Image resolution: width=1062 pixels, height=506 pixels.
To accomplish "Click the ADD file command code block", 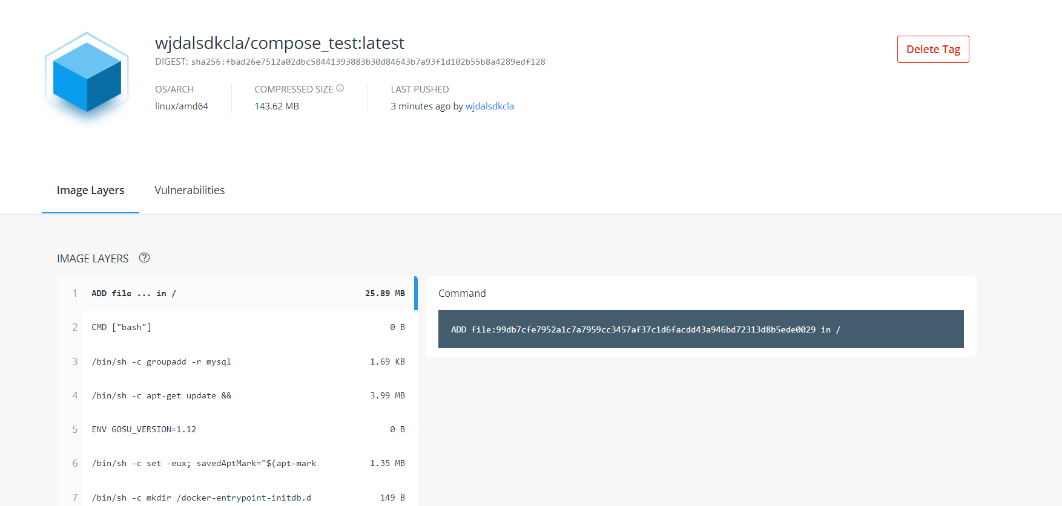I will (701, 329).
